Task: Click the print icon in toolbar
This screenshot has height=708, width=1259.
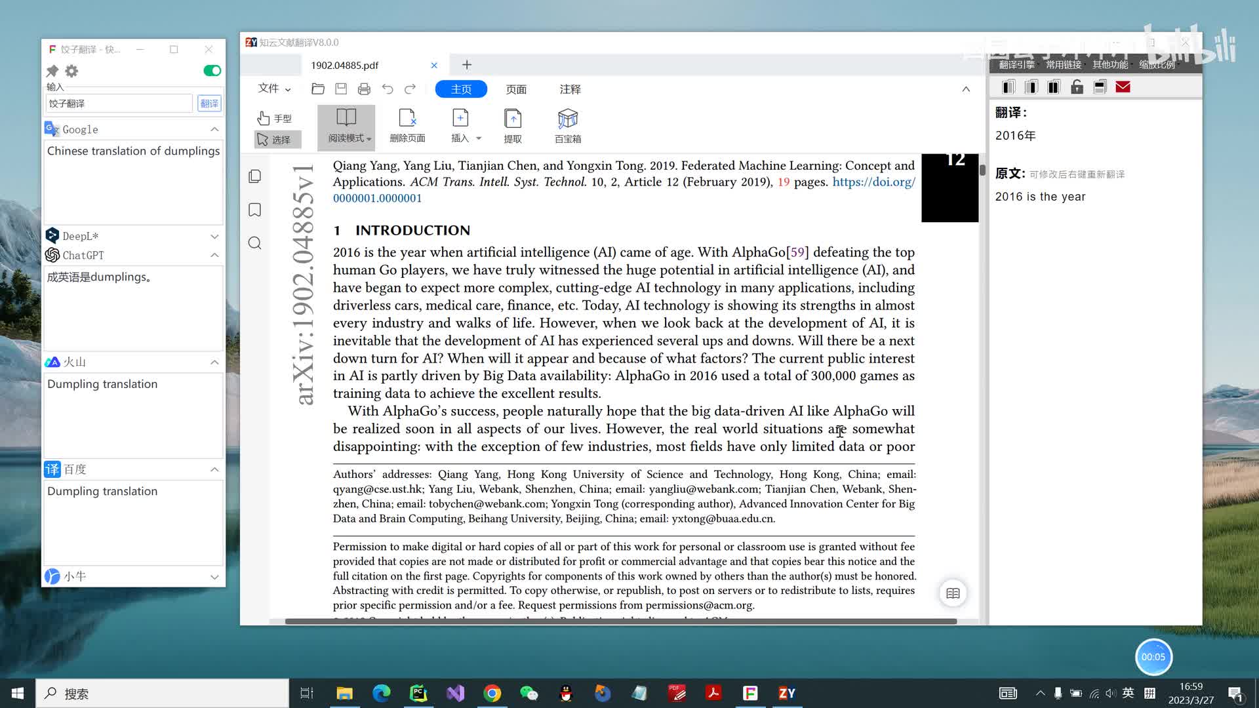Action: (x=364, y=89)
